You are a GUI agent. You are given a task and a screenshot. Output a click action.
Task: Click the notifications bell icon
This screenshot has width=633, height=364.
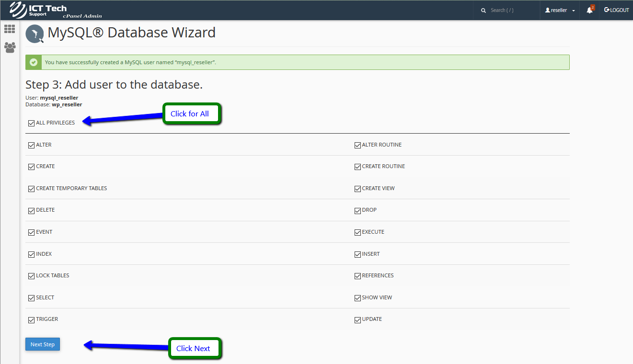(589, 10)
